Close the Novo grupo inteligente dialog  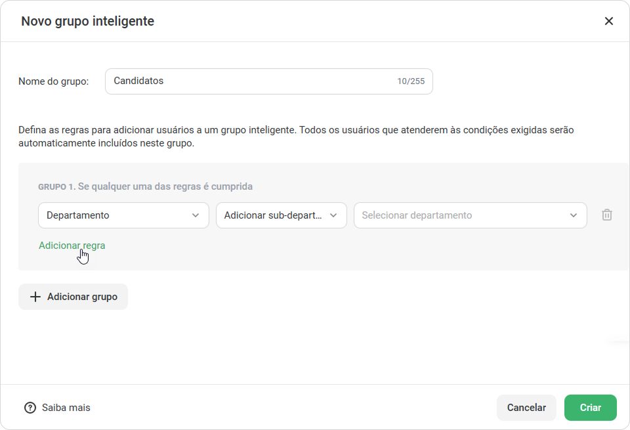pyautogui.click(x=609, y=21)
